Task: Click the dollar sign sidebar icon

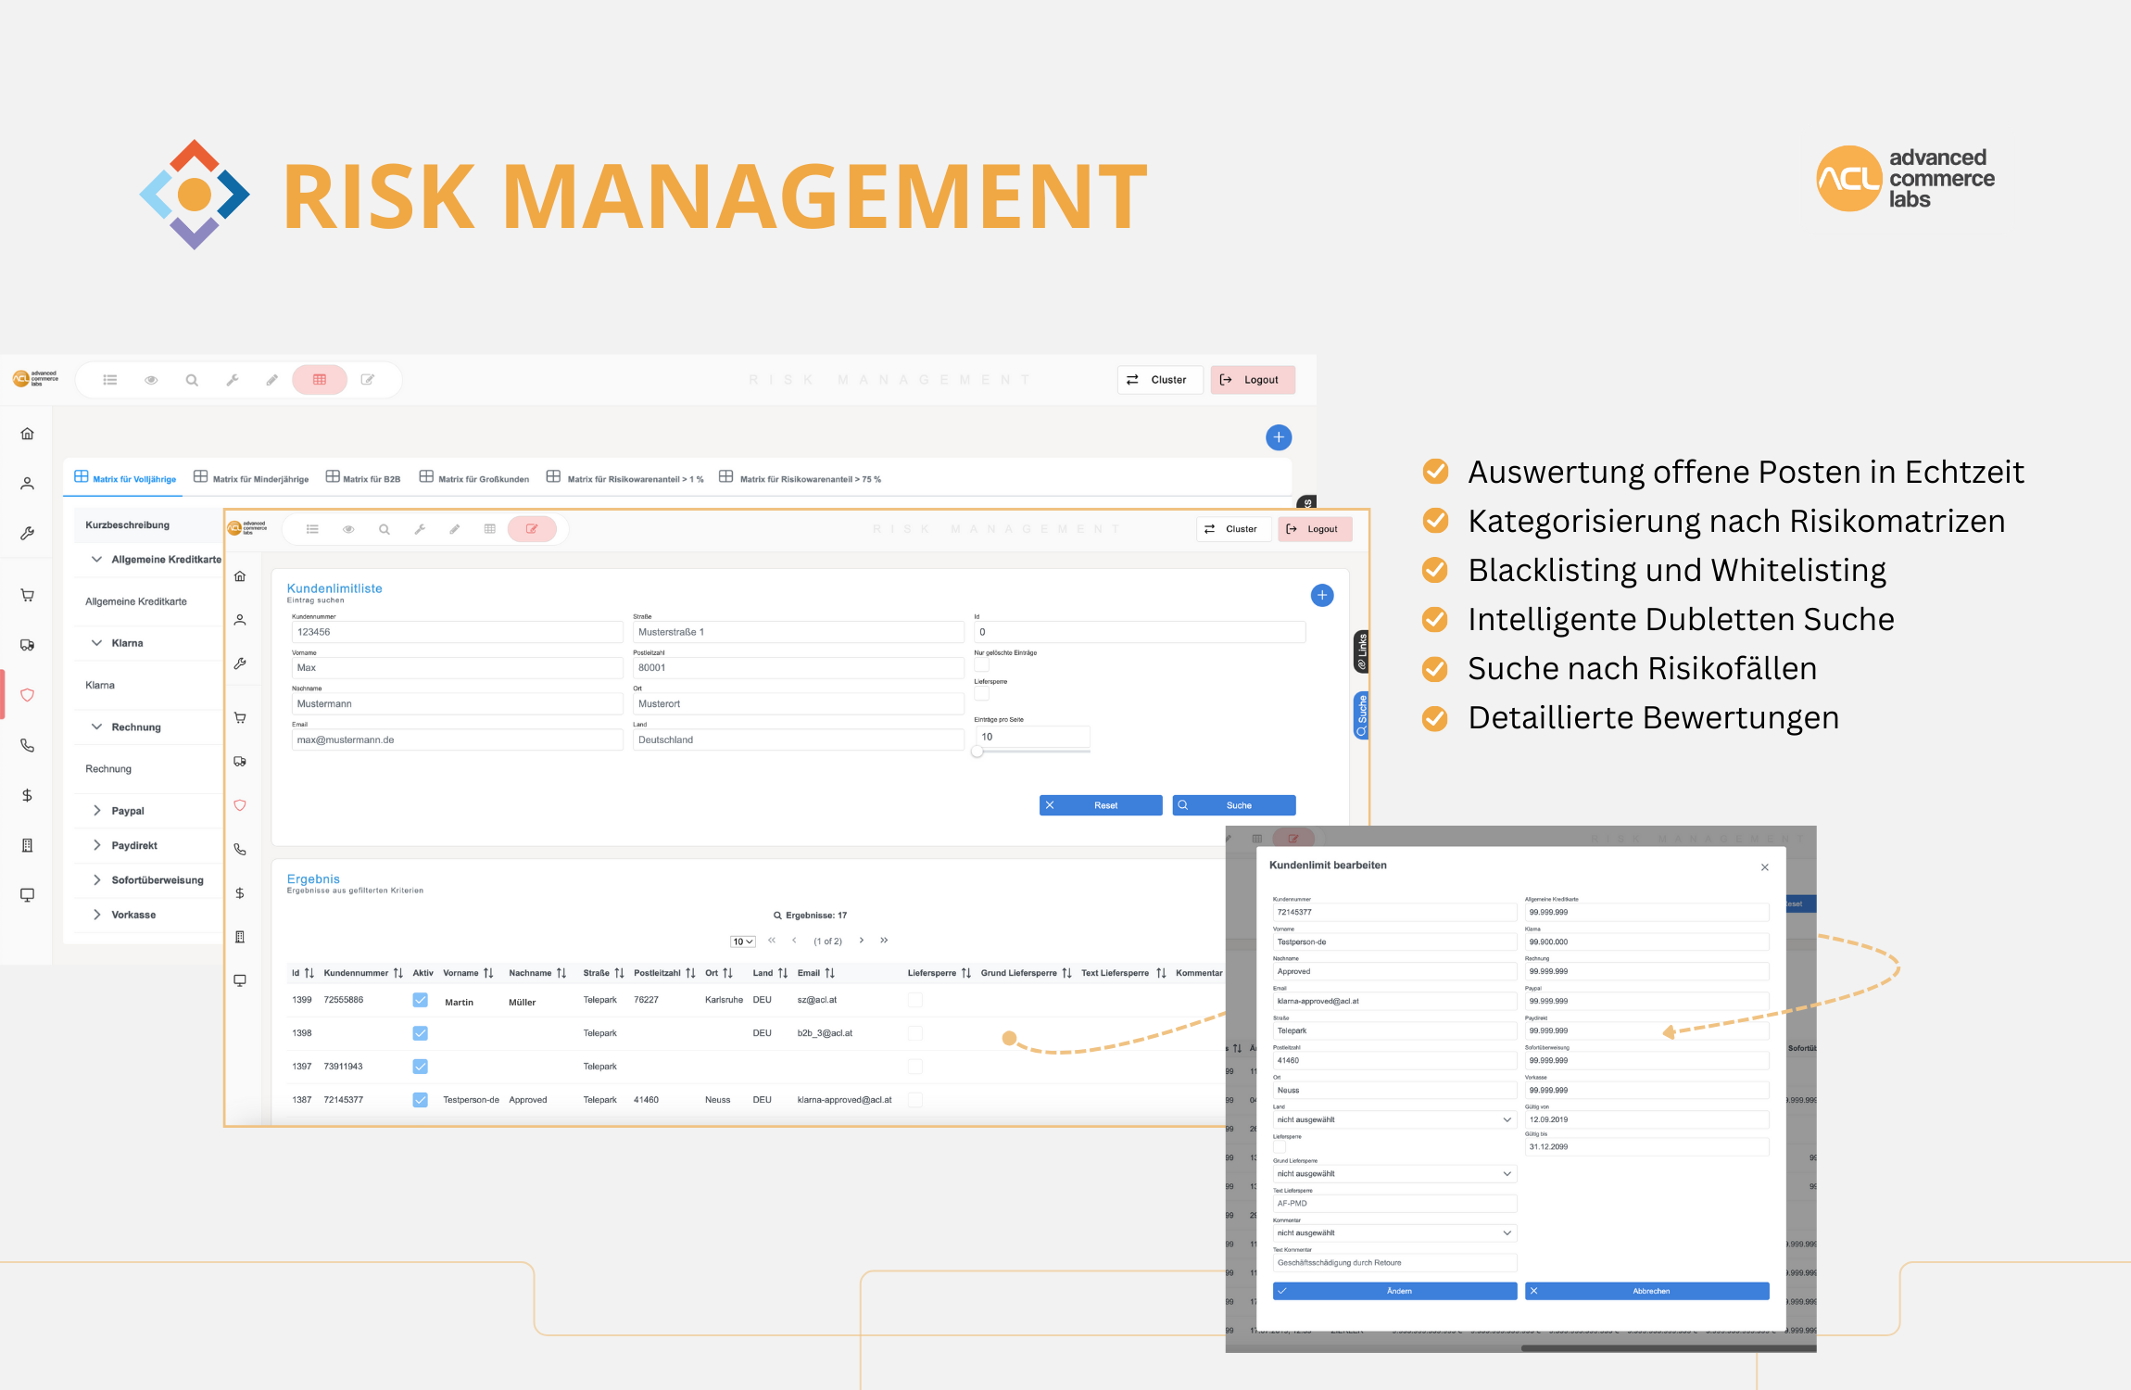Action: coord(28,795)
